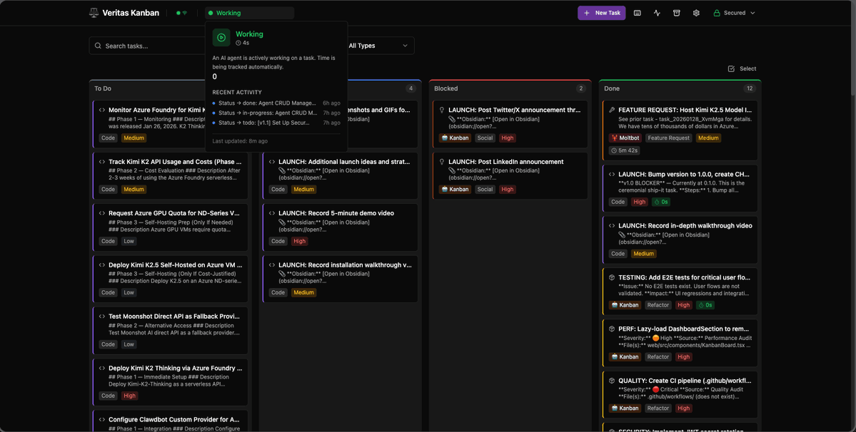Enable the Select mode checkbox above Done column
This screenshot has height=432, width=856.
(x=731, y=68)
